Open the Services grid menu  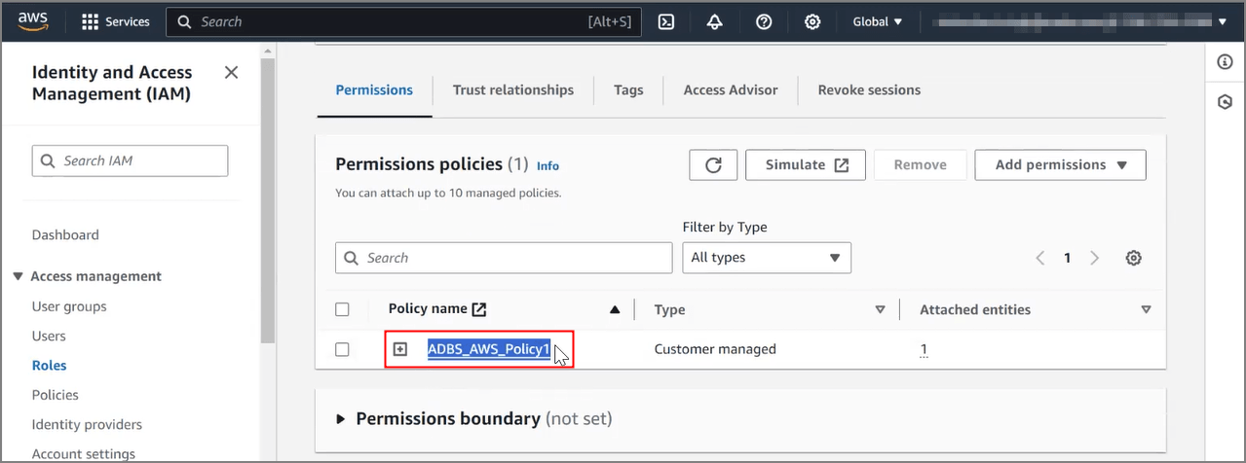(115, 21)
